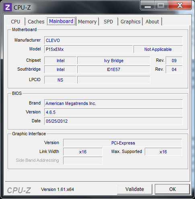Image resolution: width=195 pixels, height=199 pixels.
Task: Click the Link Width x16 field
Action: [83, 152]
